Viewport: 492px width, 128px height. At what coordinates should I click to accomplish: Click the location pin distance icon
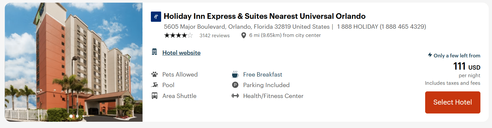[244, 35]
